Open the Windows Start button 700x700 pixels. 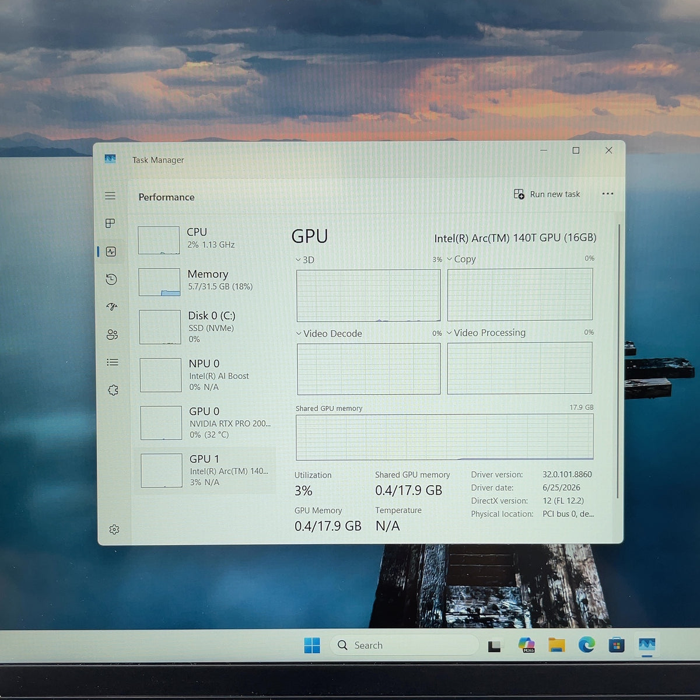pyautogui.click(x=312, y=645)
